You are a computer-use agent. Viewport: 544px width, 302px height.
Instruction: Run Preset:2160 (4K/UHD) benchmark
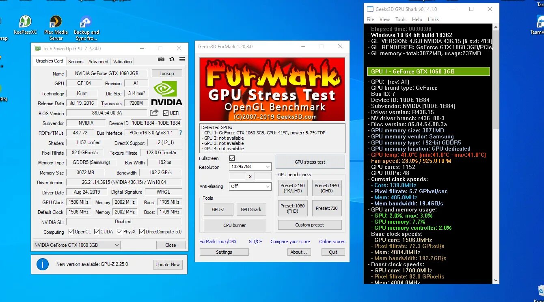[293, 188]
